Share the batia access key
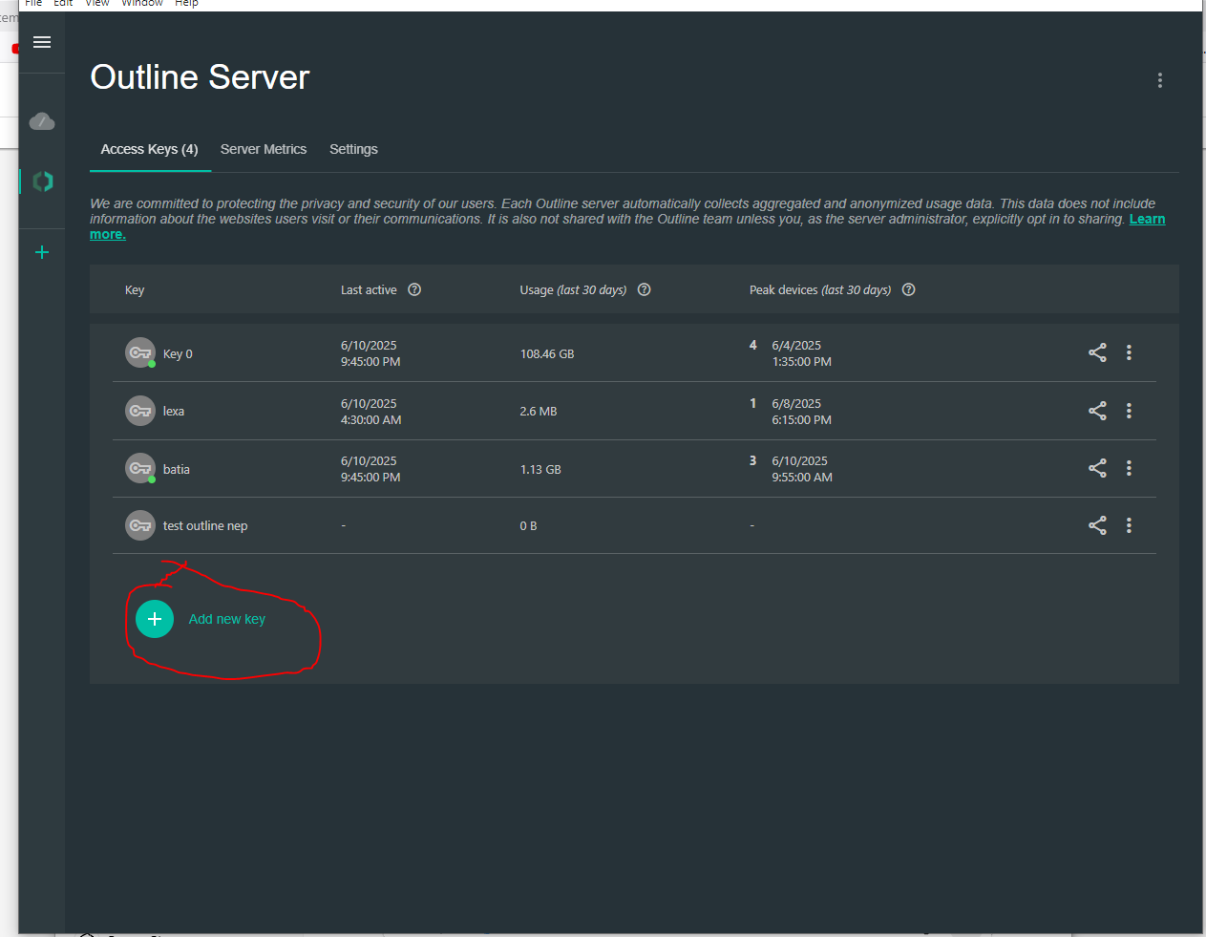This screenshot has width=1206, height=937. pos(1097,468)
